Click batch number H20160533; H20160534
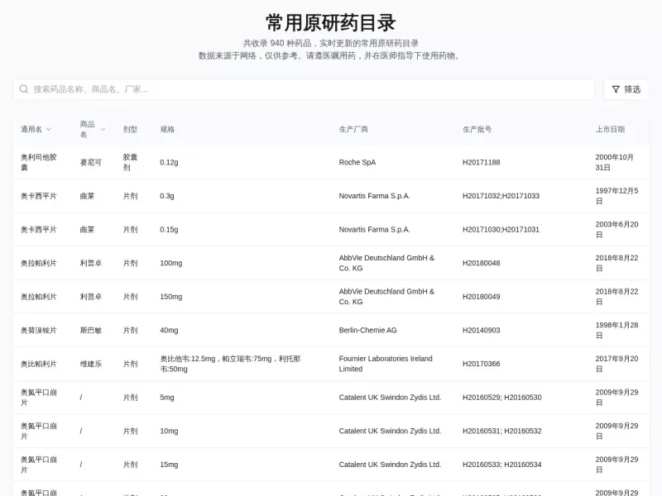This screenshot has height=496, width=662. tap(502, 465)
